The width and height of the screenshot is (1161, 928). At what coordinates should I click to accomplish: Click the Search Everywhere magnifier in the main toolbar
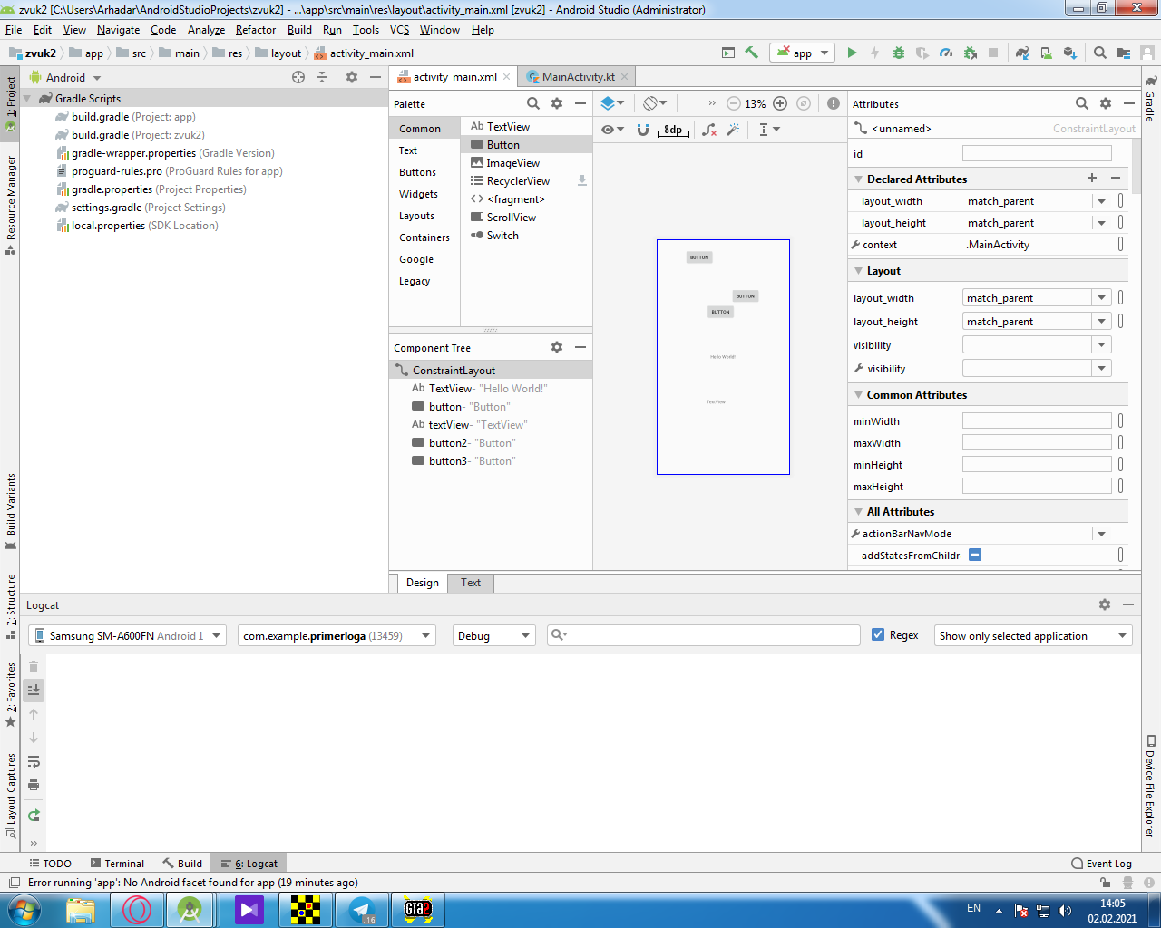[x=1100, y=53]
